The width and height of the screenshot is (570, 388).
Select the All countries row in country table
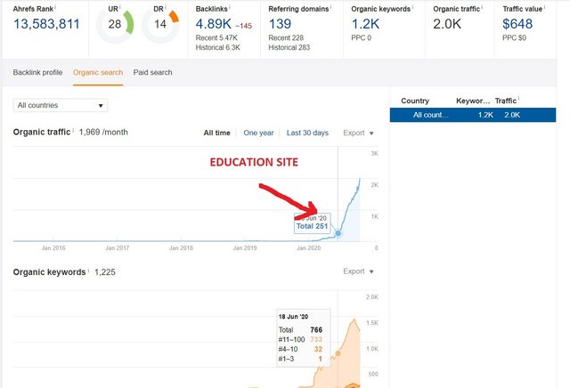pyautogui.click(x=477, y=114)
